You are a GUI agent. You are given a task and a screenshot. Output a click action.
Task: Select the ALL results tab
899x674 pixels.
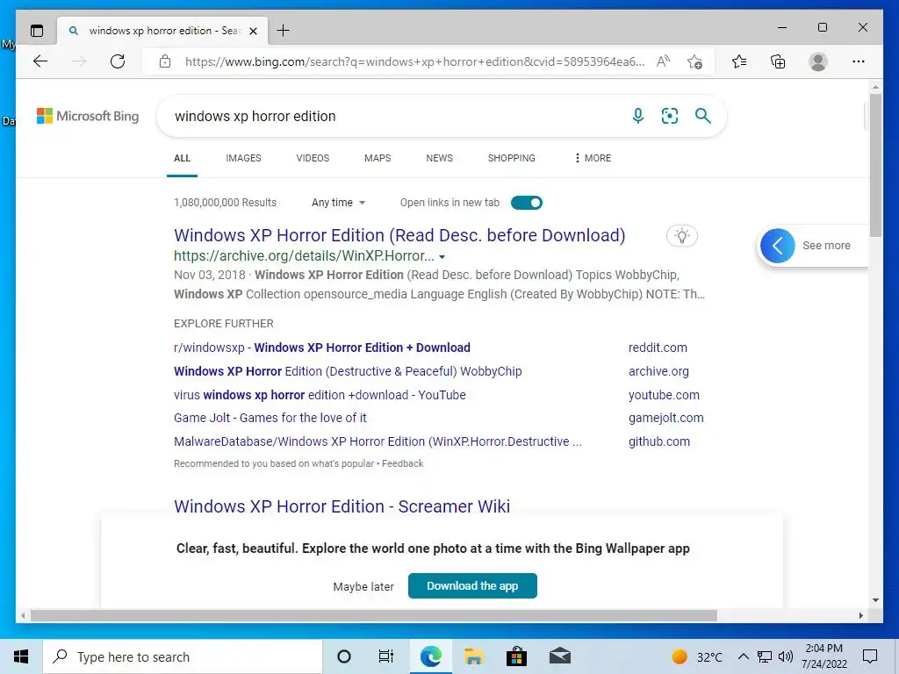(182, 158)
